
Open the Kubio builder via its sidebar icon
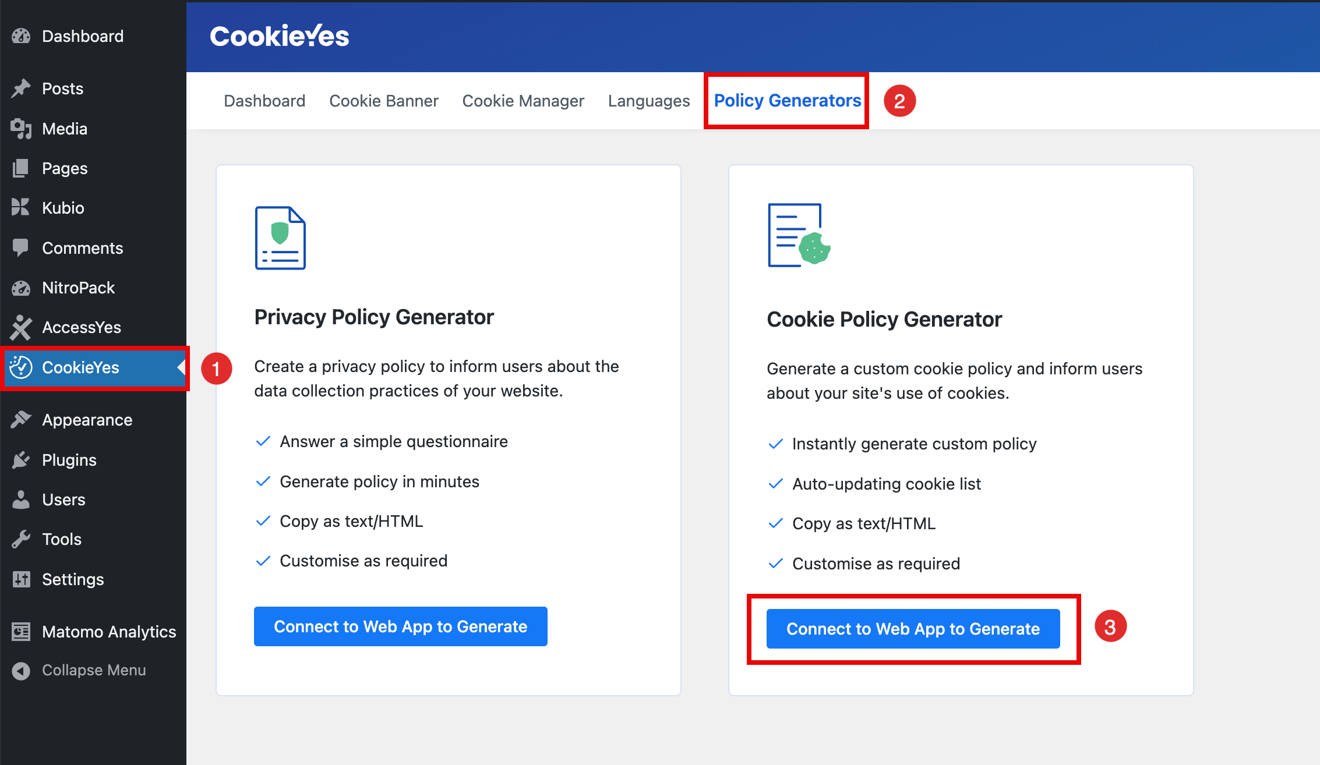point(21,208)
